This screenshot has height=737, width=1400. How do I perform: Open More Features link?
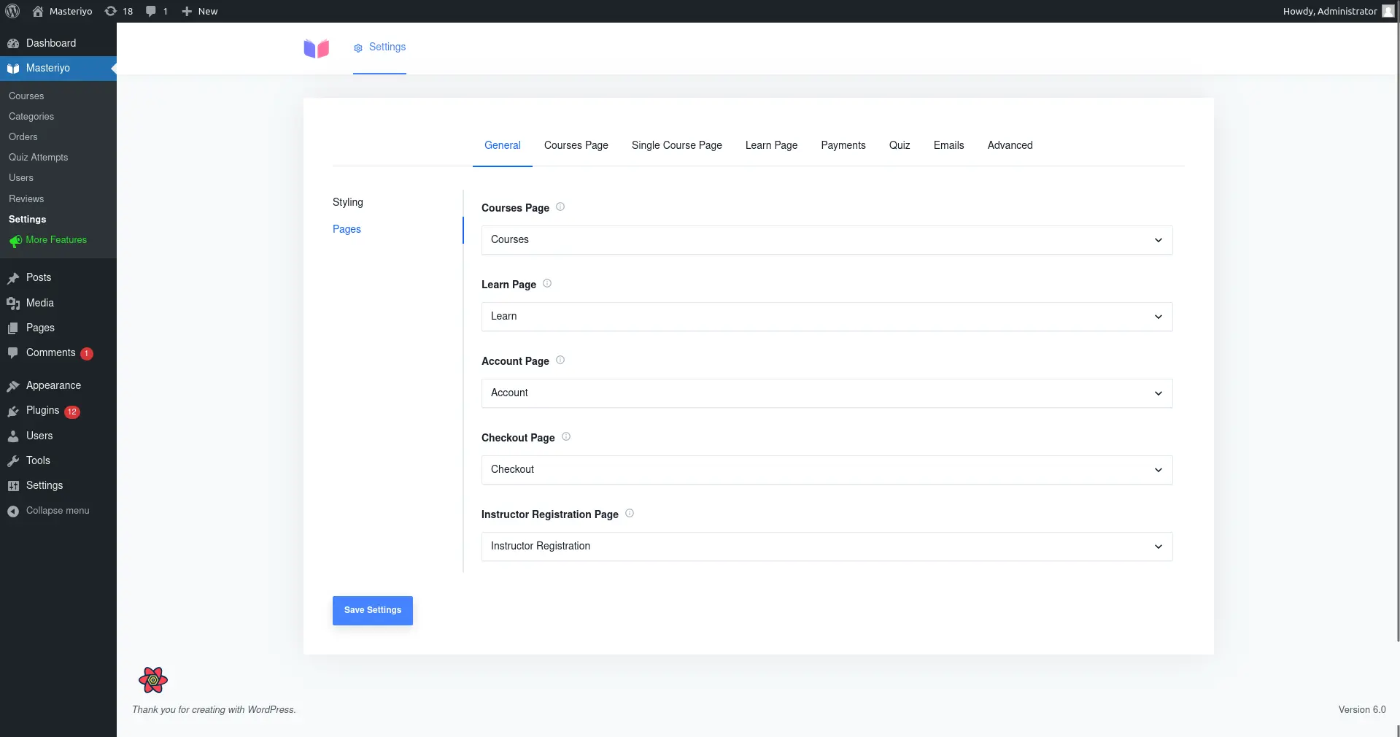click(56, 240)
